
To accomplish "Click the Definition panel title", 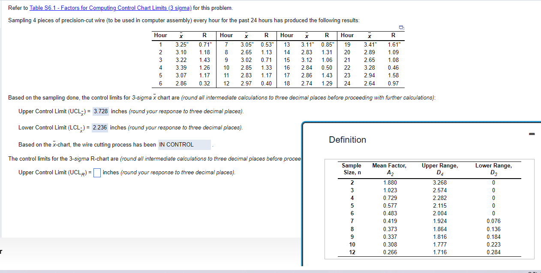I will pos(347,140).
